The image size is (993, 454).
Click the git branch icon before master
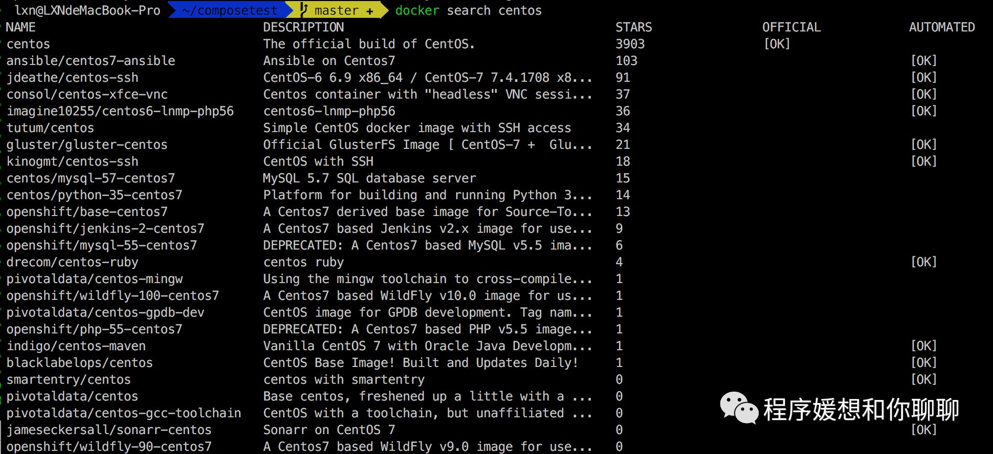[304, 10]
